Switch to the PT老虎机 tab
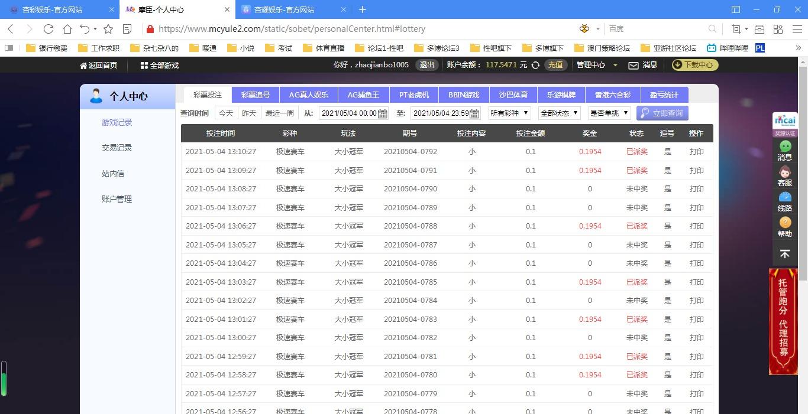This screenshot has height=414, width=808. point(414,94)
